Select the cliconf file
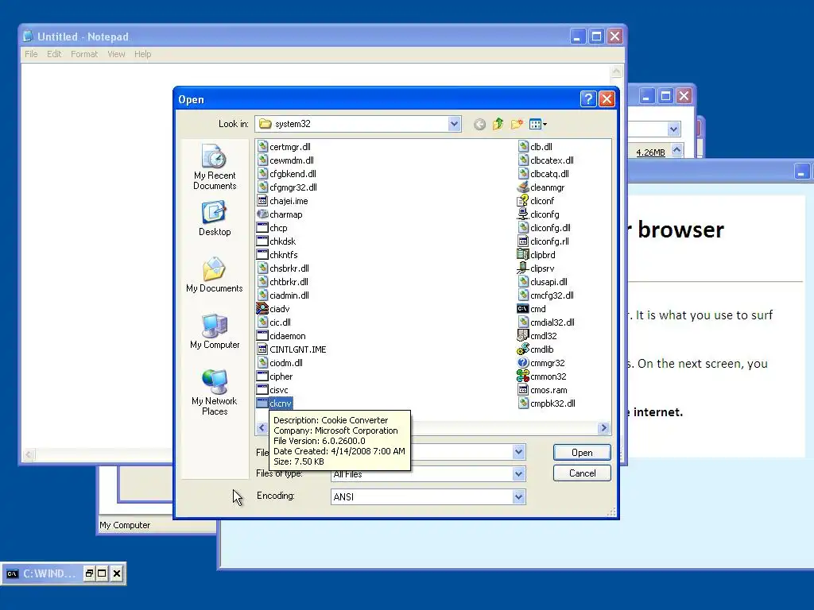Screen dimensions: 814x610 (x=537, y=201)
